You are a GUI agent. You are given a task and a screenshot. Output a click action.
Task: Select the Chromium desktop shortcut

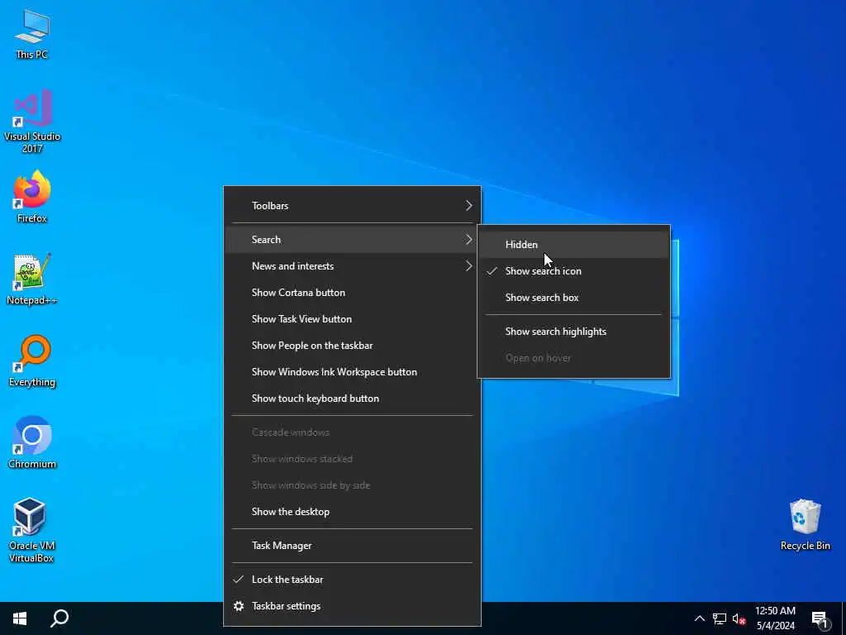pyautogui.click(x=32, y=443)
